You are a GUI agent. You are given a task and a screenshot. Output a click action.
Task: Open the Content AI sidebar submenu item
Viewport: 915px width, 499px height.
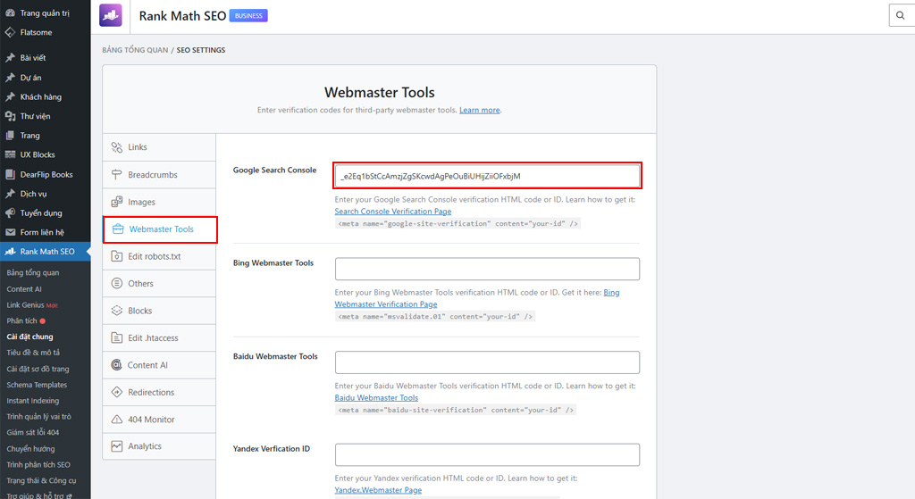[x=24, y=289]
